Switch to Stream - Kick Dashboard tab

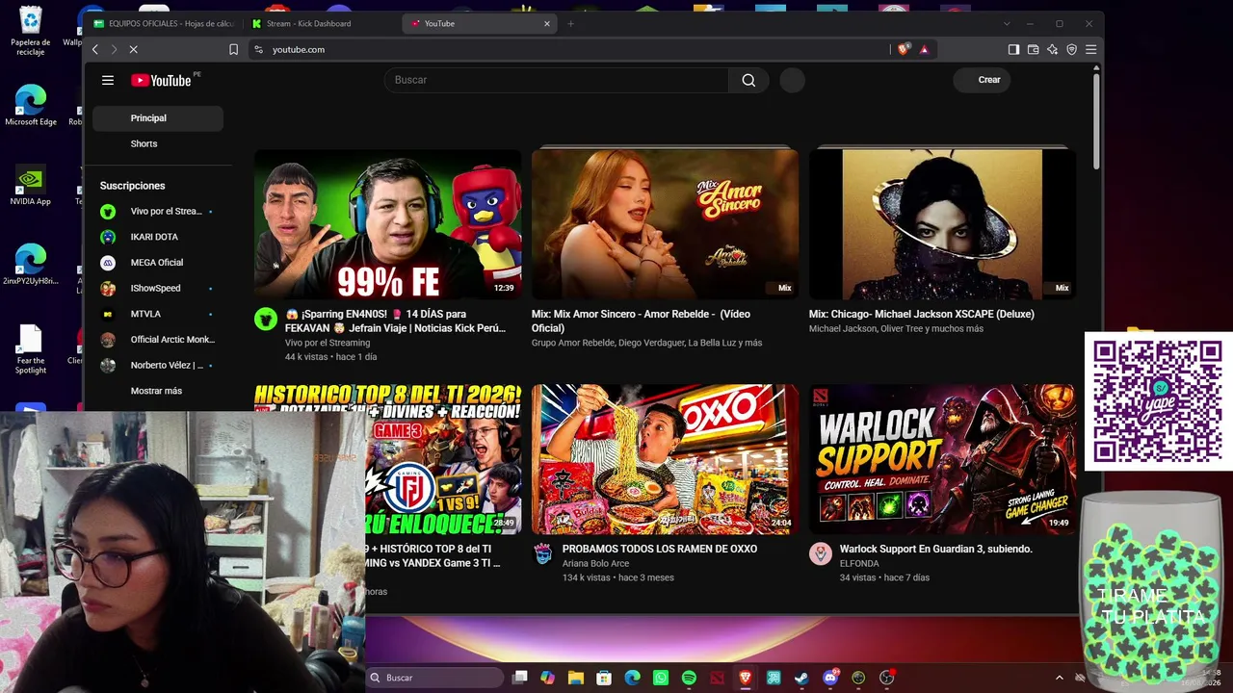pyautogui.click(x=320, y=23)
